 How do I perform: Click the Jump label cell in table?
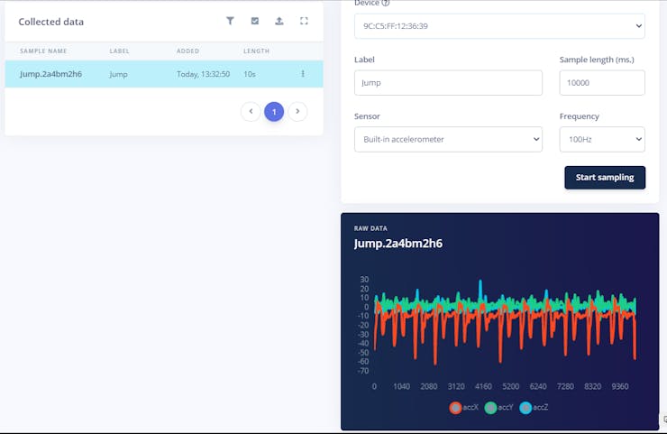[118, 74]
